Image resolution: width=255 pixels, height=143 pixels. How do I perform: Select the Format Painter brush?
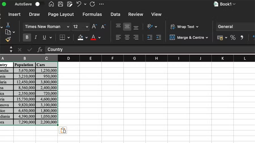point(8,39)
